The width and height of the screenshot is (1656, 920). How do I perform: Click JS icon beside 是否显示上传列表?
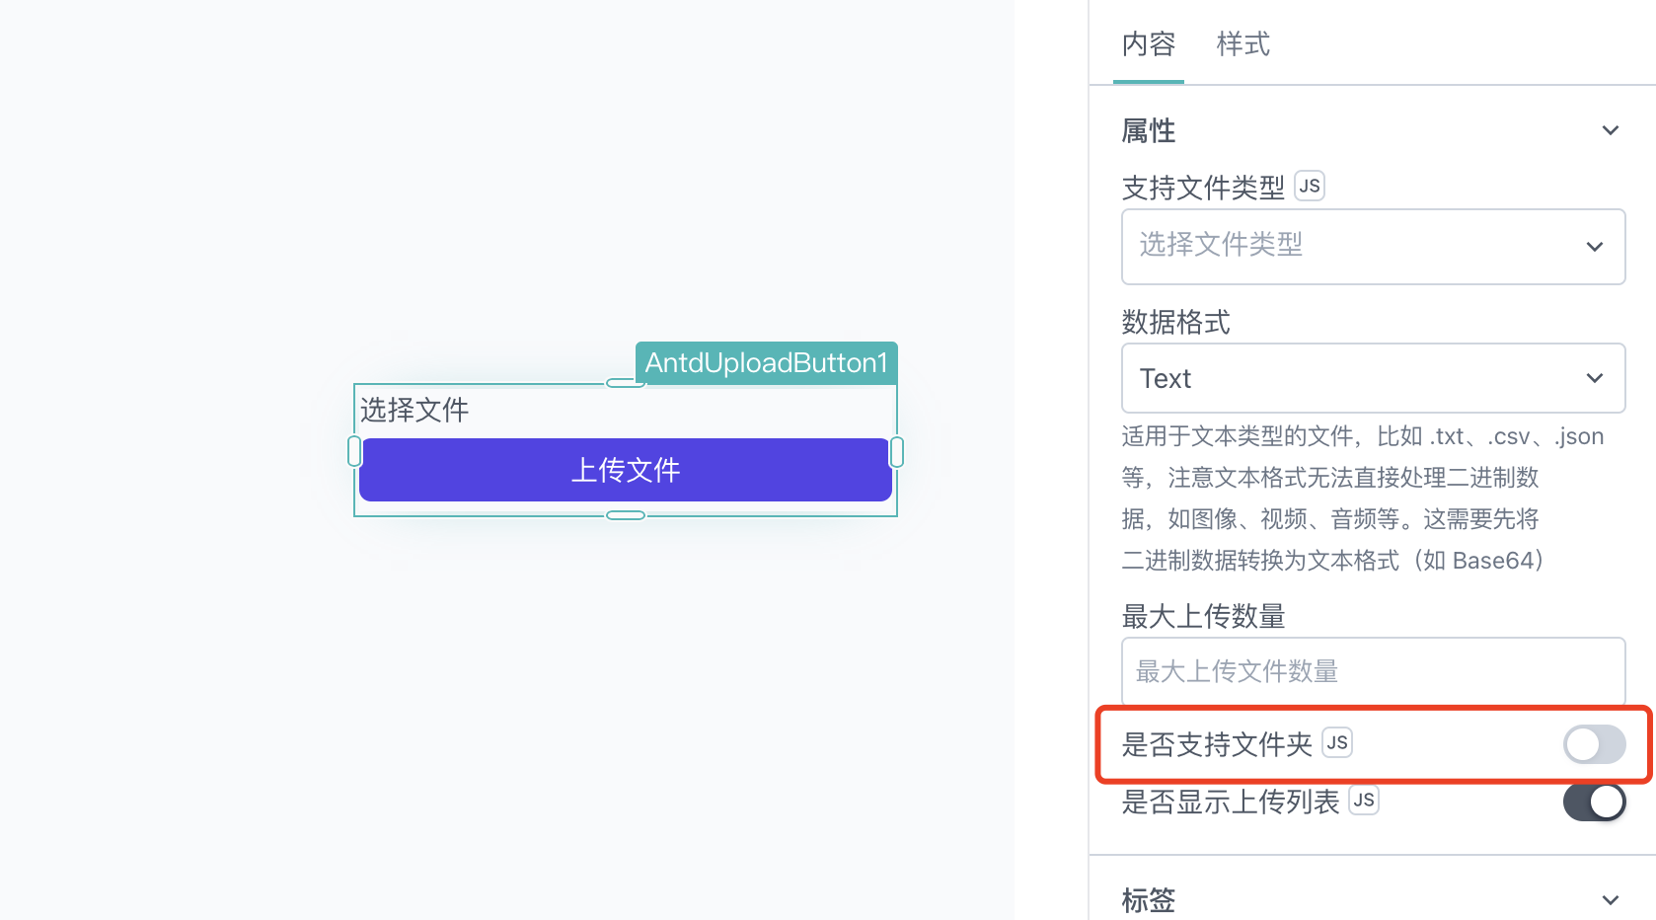[1364, 800]
